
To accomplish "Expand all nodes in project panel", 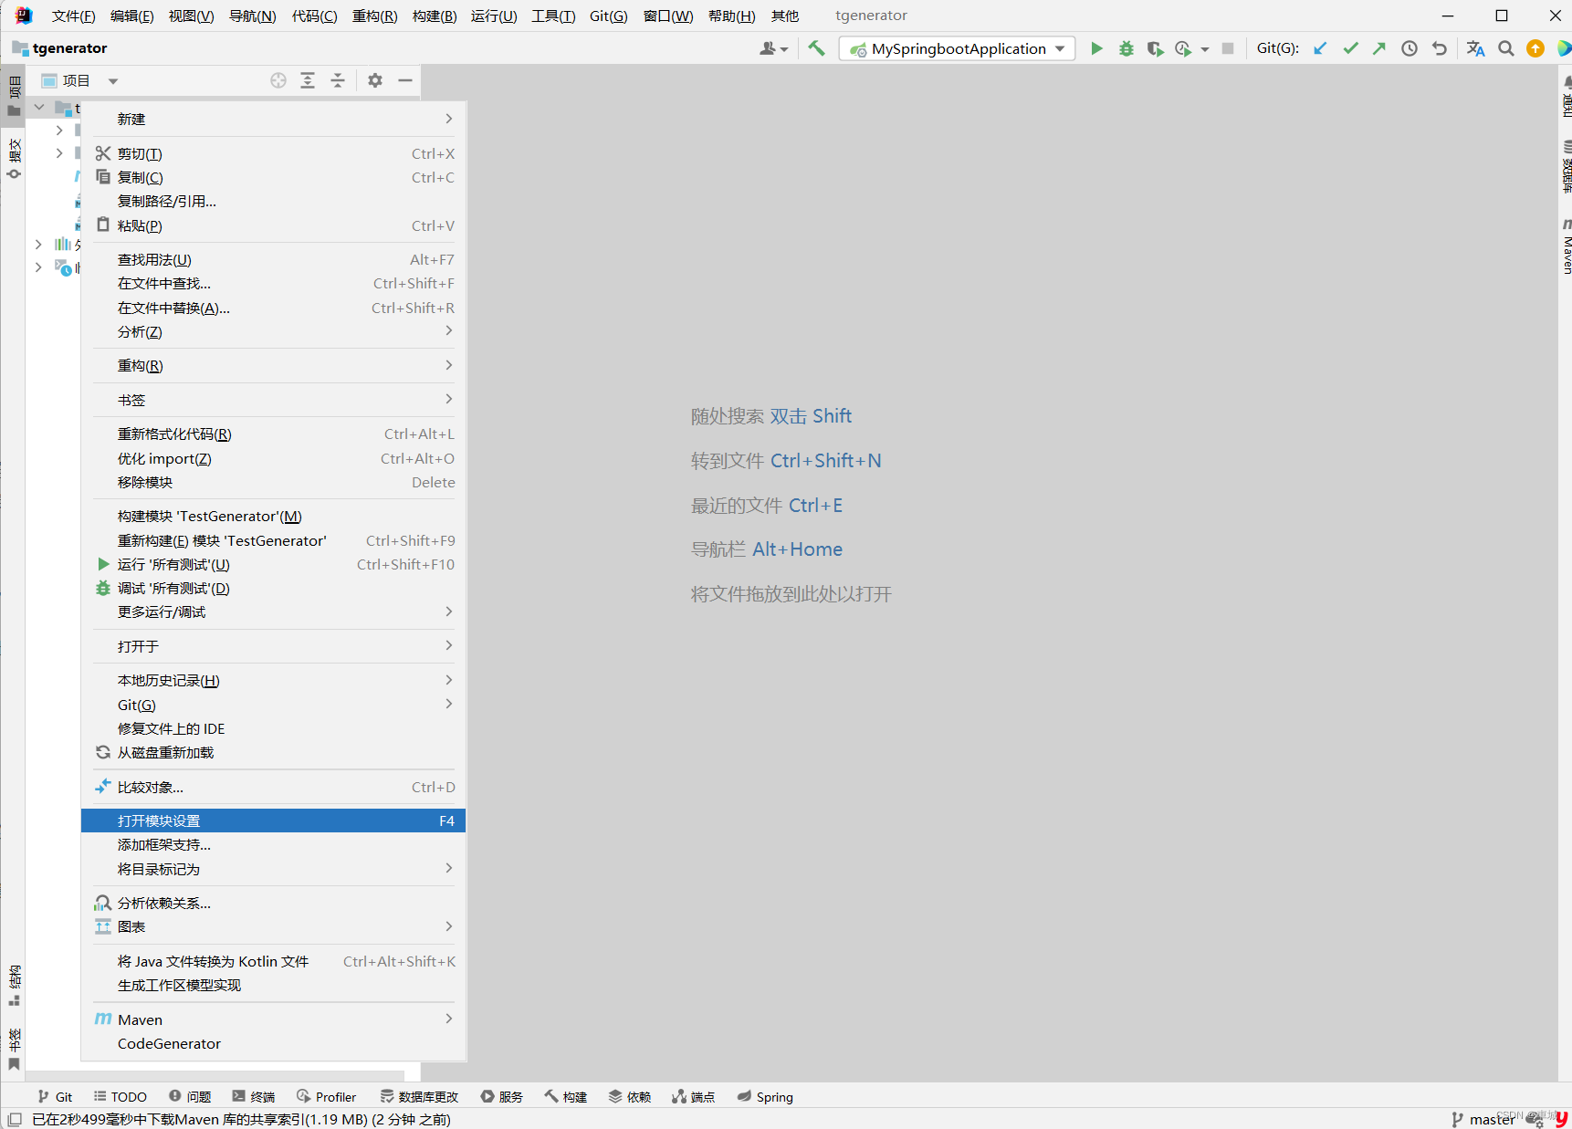I will click(x=308, y=80).
